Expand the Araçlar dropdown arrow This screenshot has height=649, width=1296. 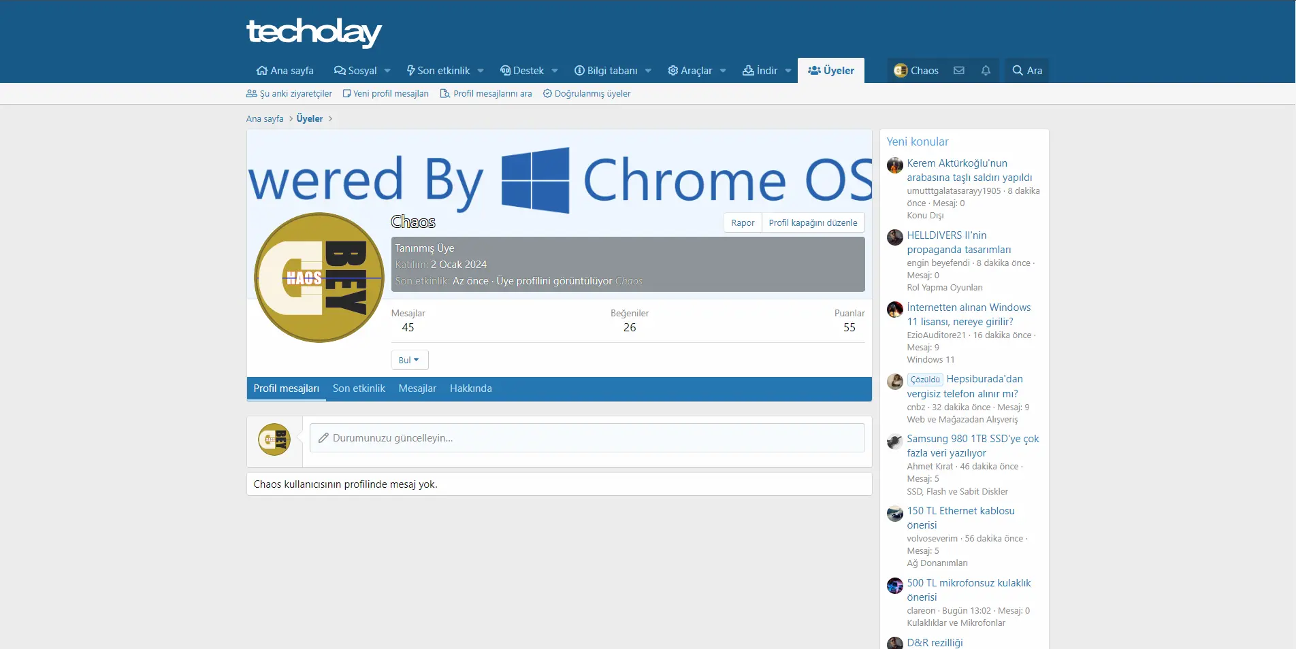click(723, 71)
